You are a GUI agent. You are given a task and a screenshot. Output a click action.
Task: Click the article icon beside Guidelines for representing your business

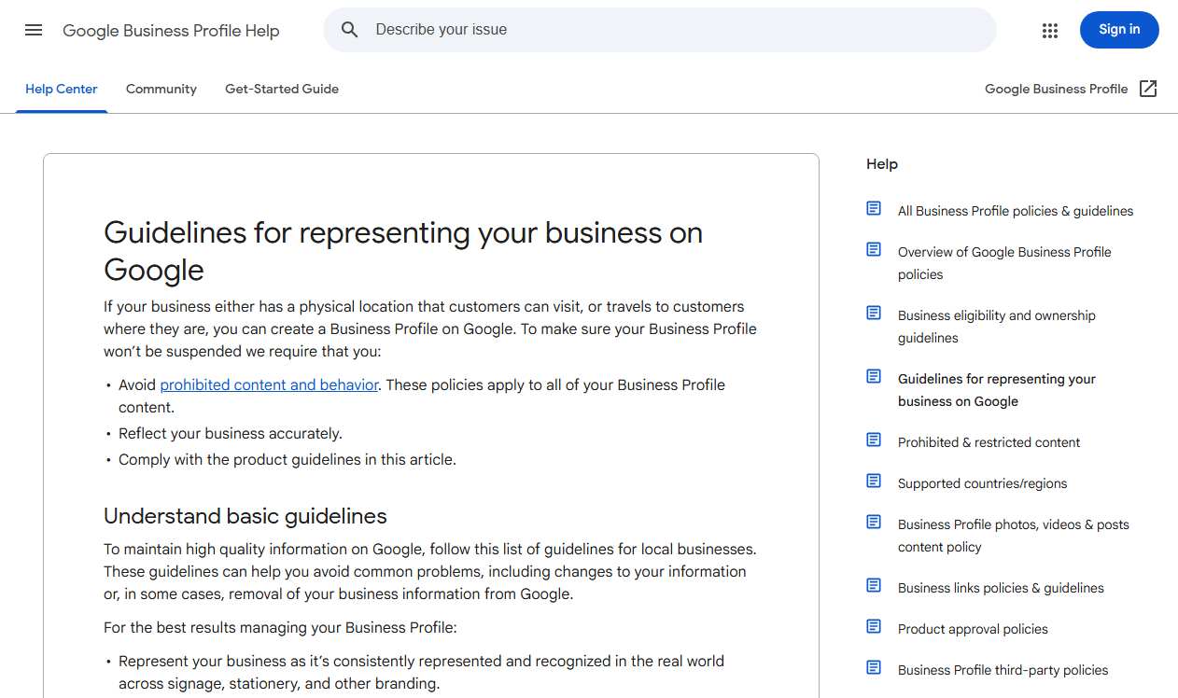tap(874, 376)
